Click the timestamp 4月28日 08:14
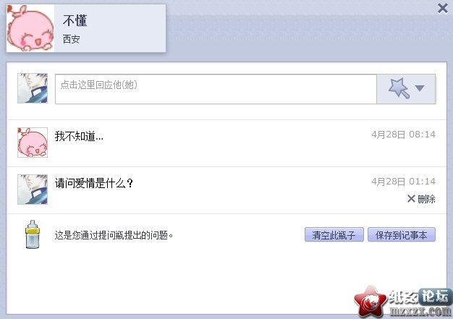Viewport: 453px width, 319px height. tap(403, 135)
